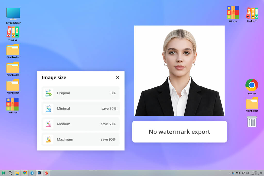Open the ZIP -RAR binders icon
The width and height of the screenshot is (264, 176).
13,34
